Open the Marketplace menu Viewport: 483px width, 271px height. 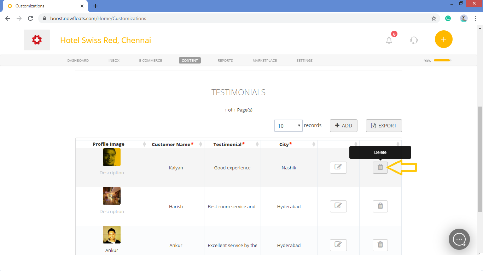click(264, 60)
